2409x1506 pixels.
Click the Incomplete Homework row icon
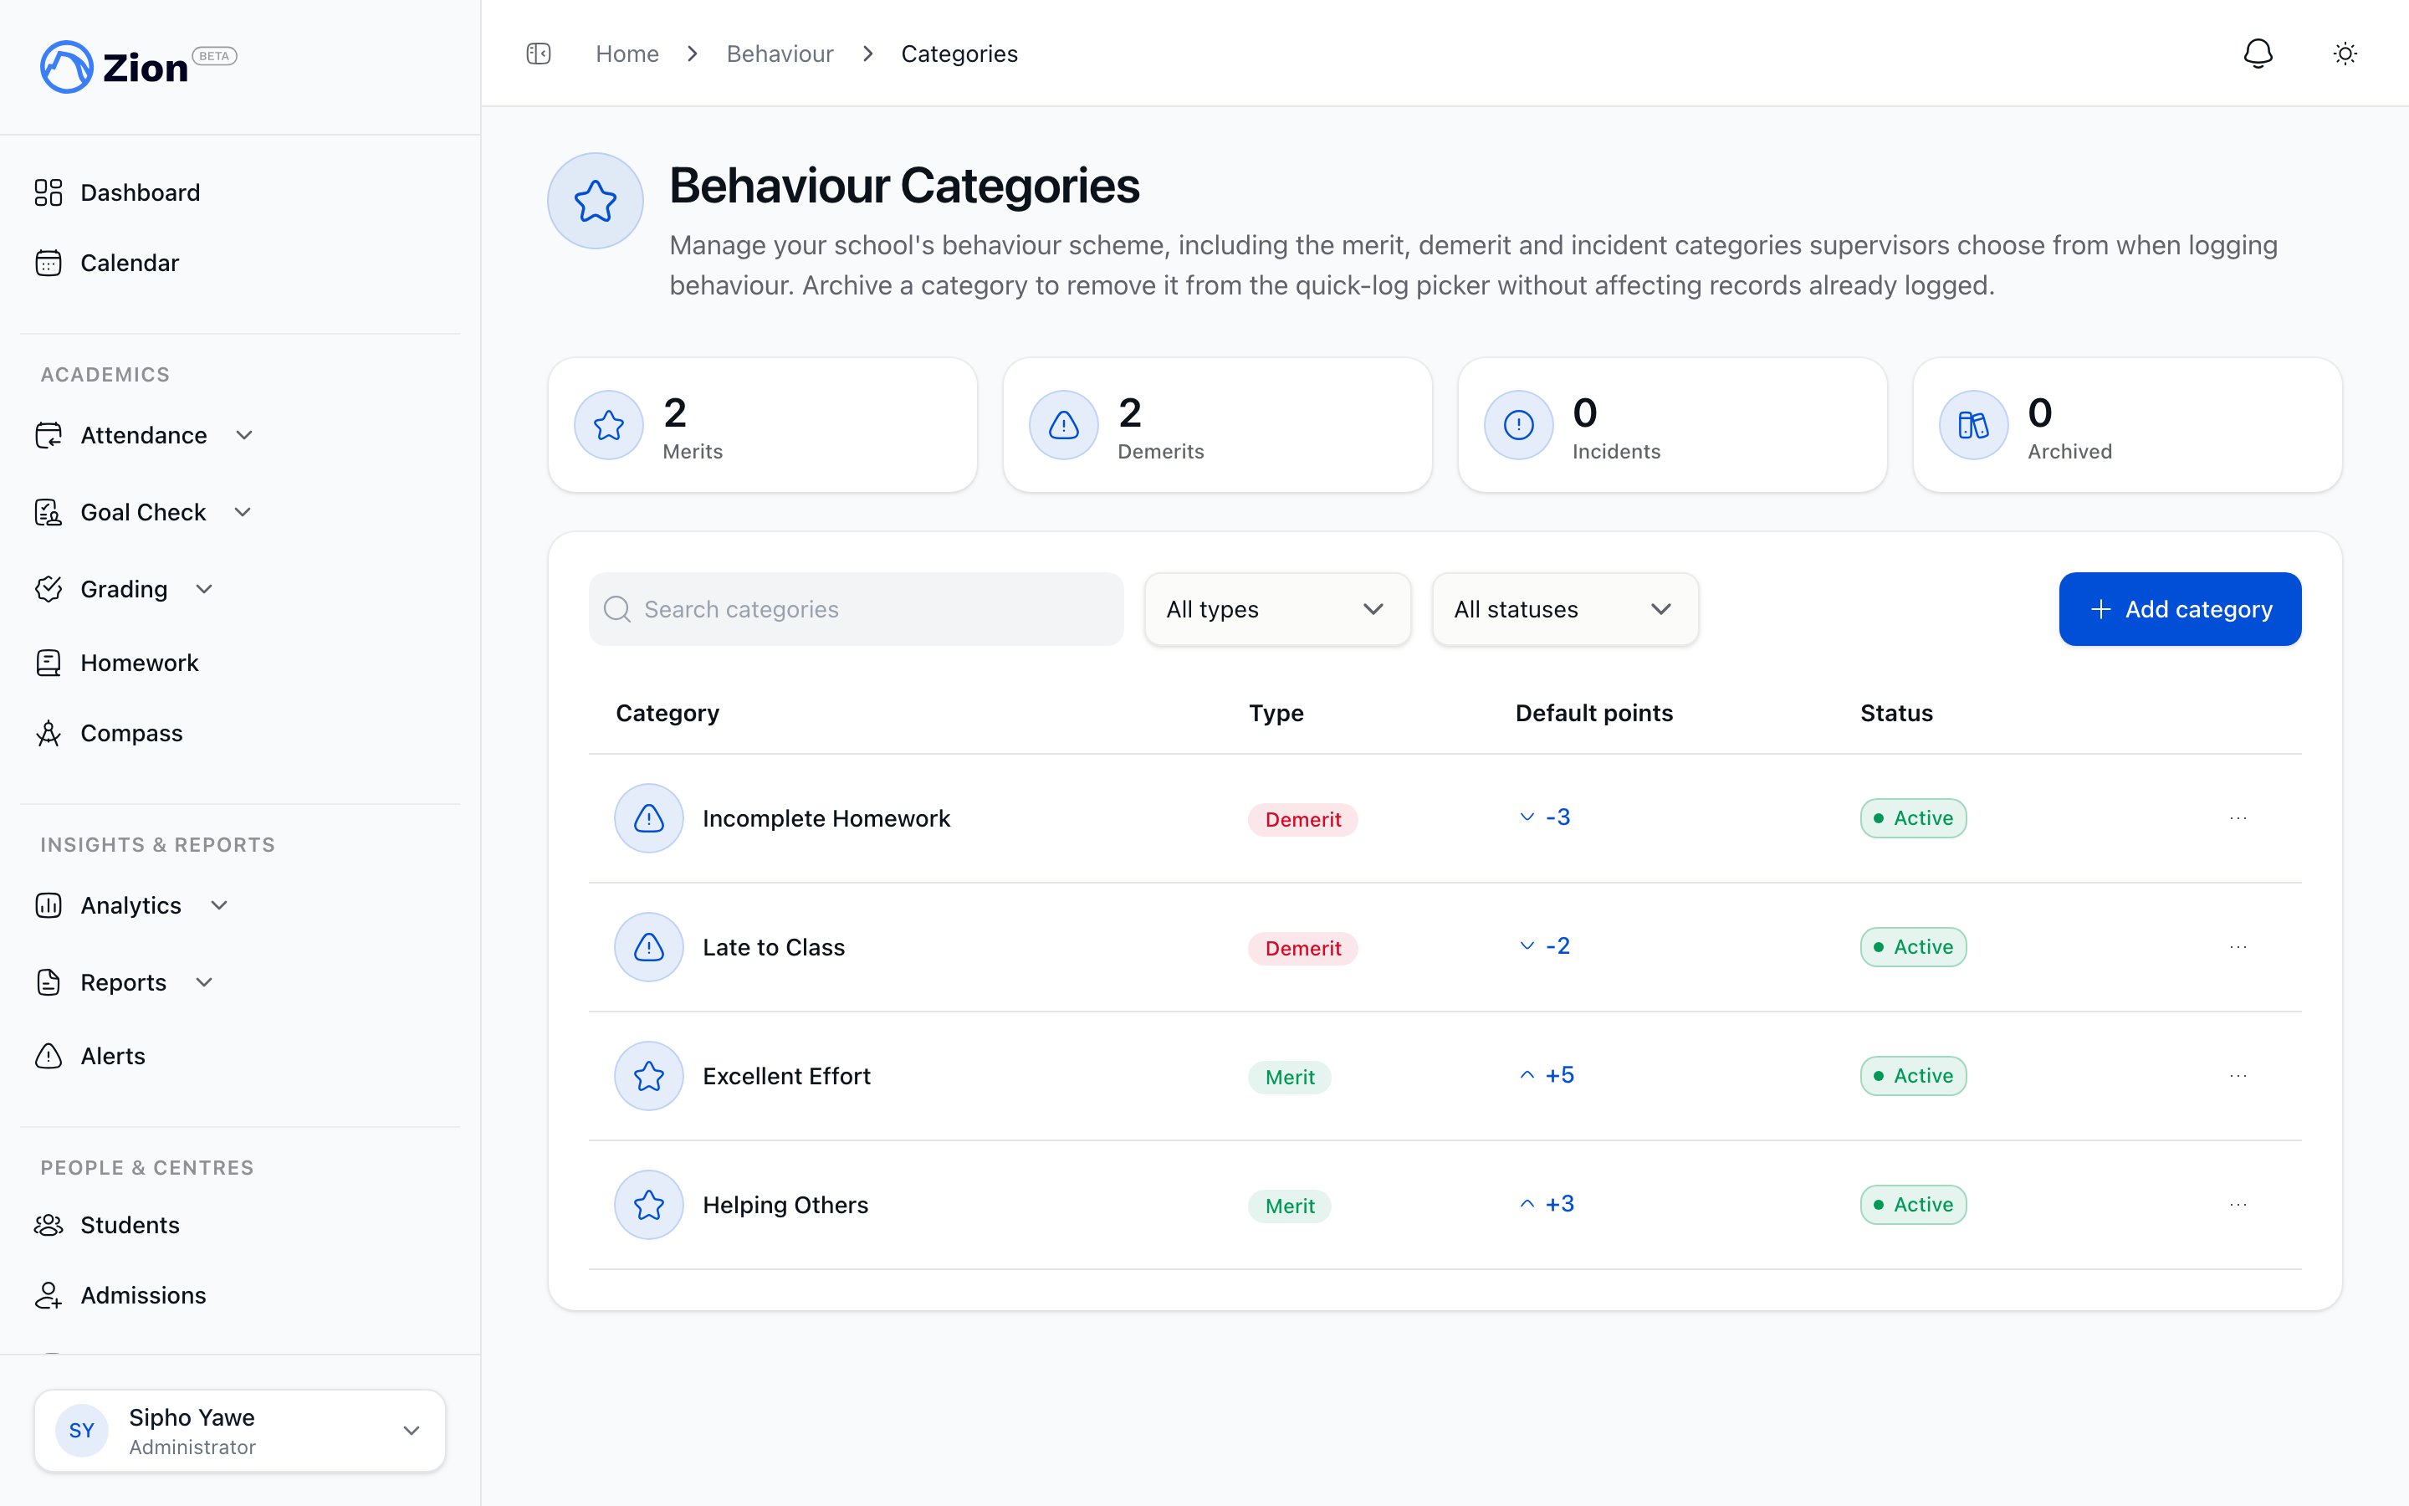coord(649,819)
